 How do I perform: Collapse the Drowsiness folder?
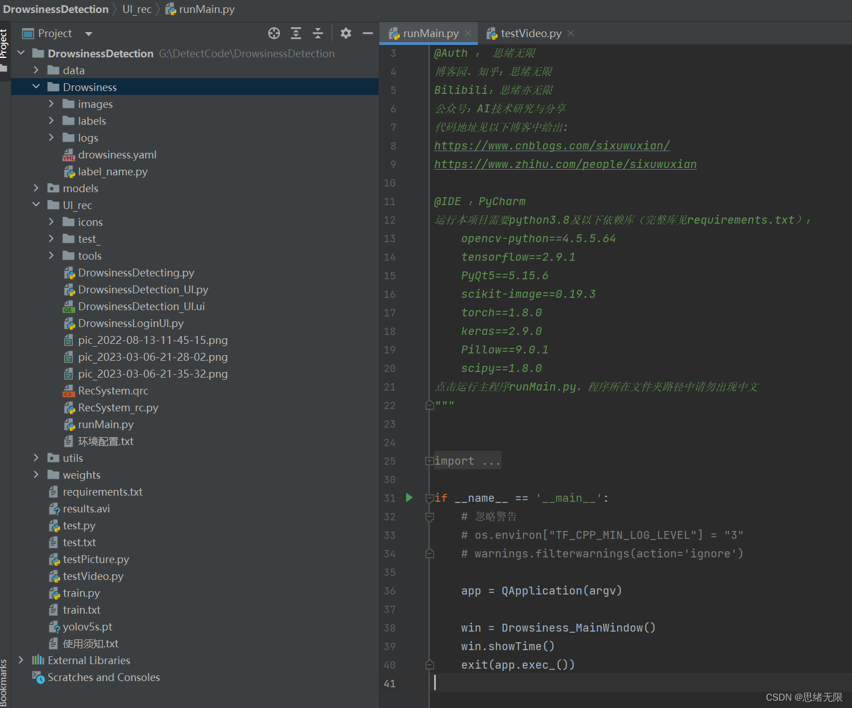(x=36, y=87)
